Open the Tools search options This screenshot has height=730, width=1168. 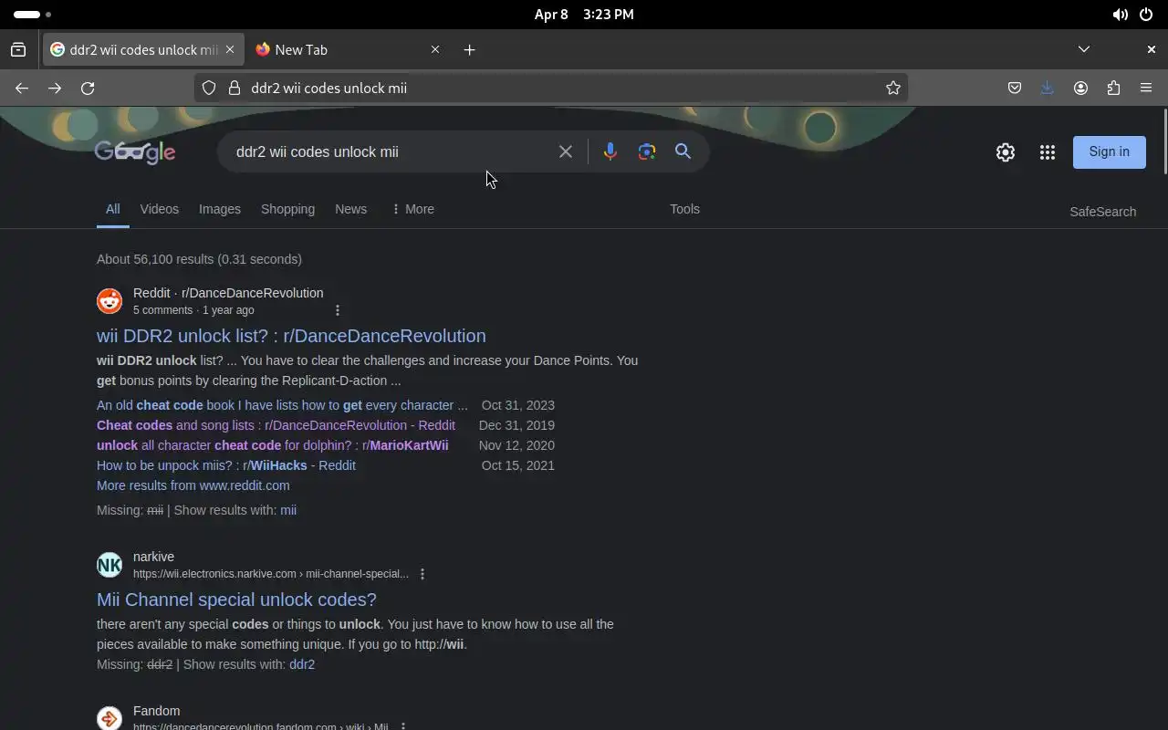coord(684,209)
